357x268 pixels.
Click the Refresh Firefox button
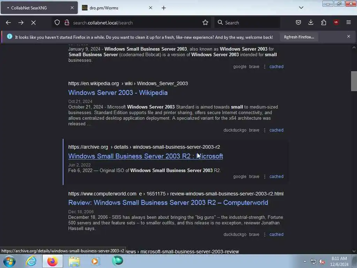299,37
